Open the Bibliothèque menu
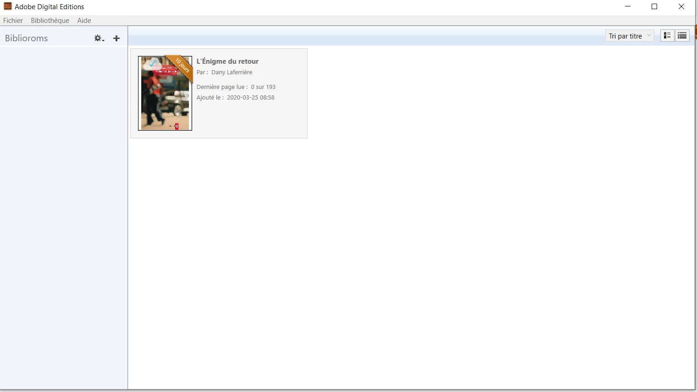 pos(50,21)
